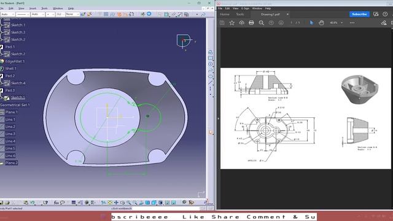Click the page number input field
Screen dimensions: 393x221
point(291,23)
